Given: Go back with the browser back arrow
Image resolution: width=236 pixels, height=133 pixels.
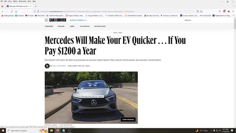Looking at the screenshot, I should (x=3, y=11).
